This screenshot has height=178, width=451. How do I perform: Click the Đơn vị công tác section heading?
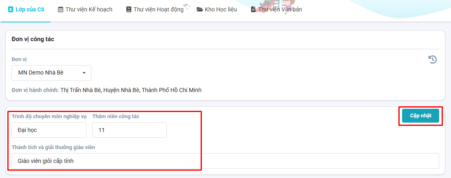33,40
